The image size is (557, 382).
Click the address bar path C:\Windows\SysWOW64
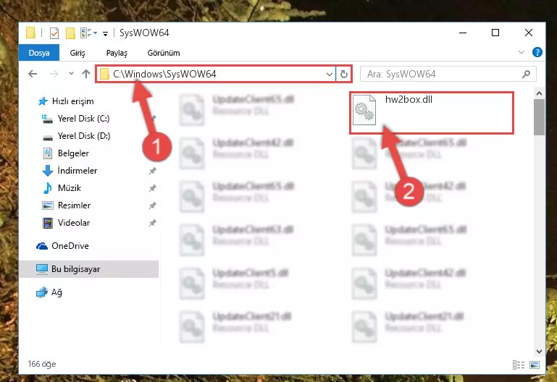coord(164,74)
